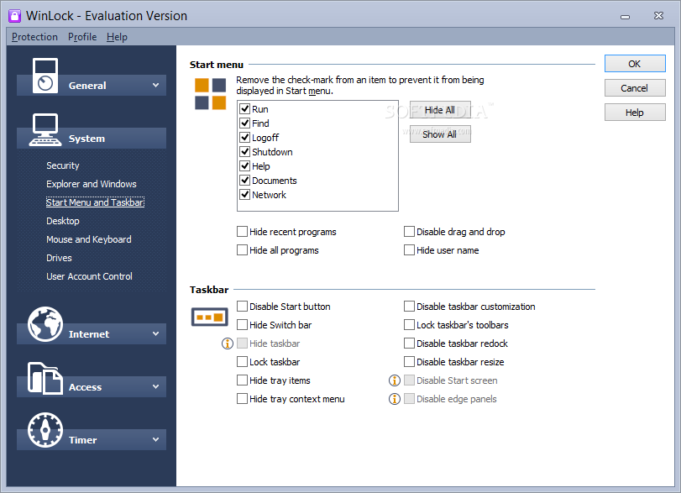This screenshot has height=493, width=681.
Task: Tick the Lock taskbar checkbox
Action: tap(242, 362)
